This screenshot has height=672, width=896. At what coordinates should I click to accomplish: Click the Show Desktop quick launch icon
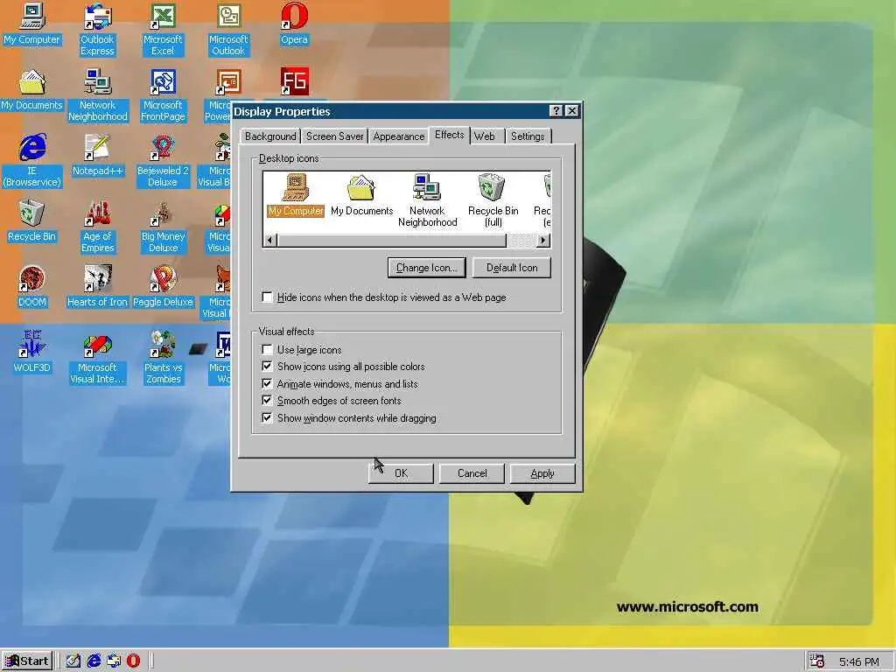pyautogui.click(x=73, y=661)
